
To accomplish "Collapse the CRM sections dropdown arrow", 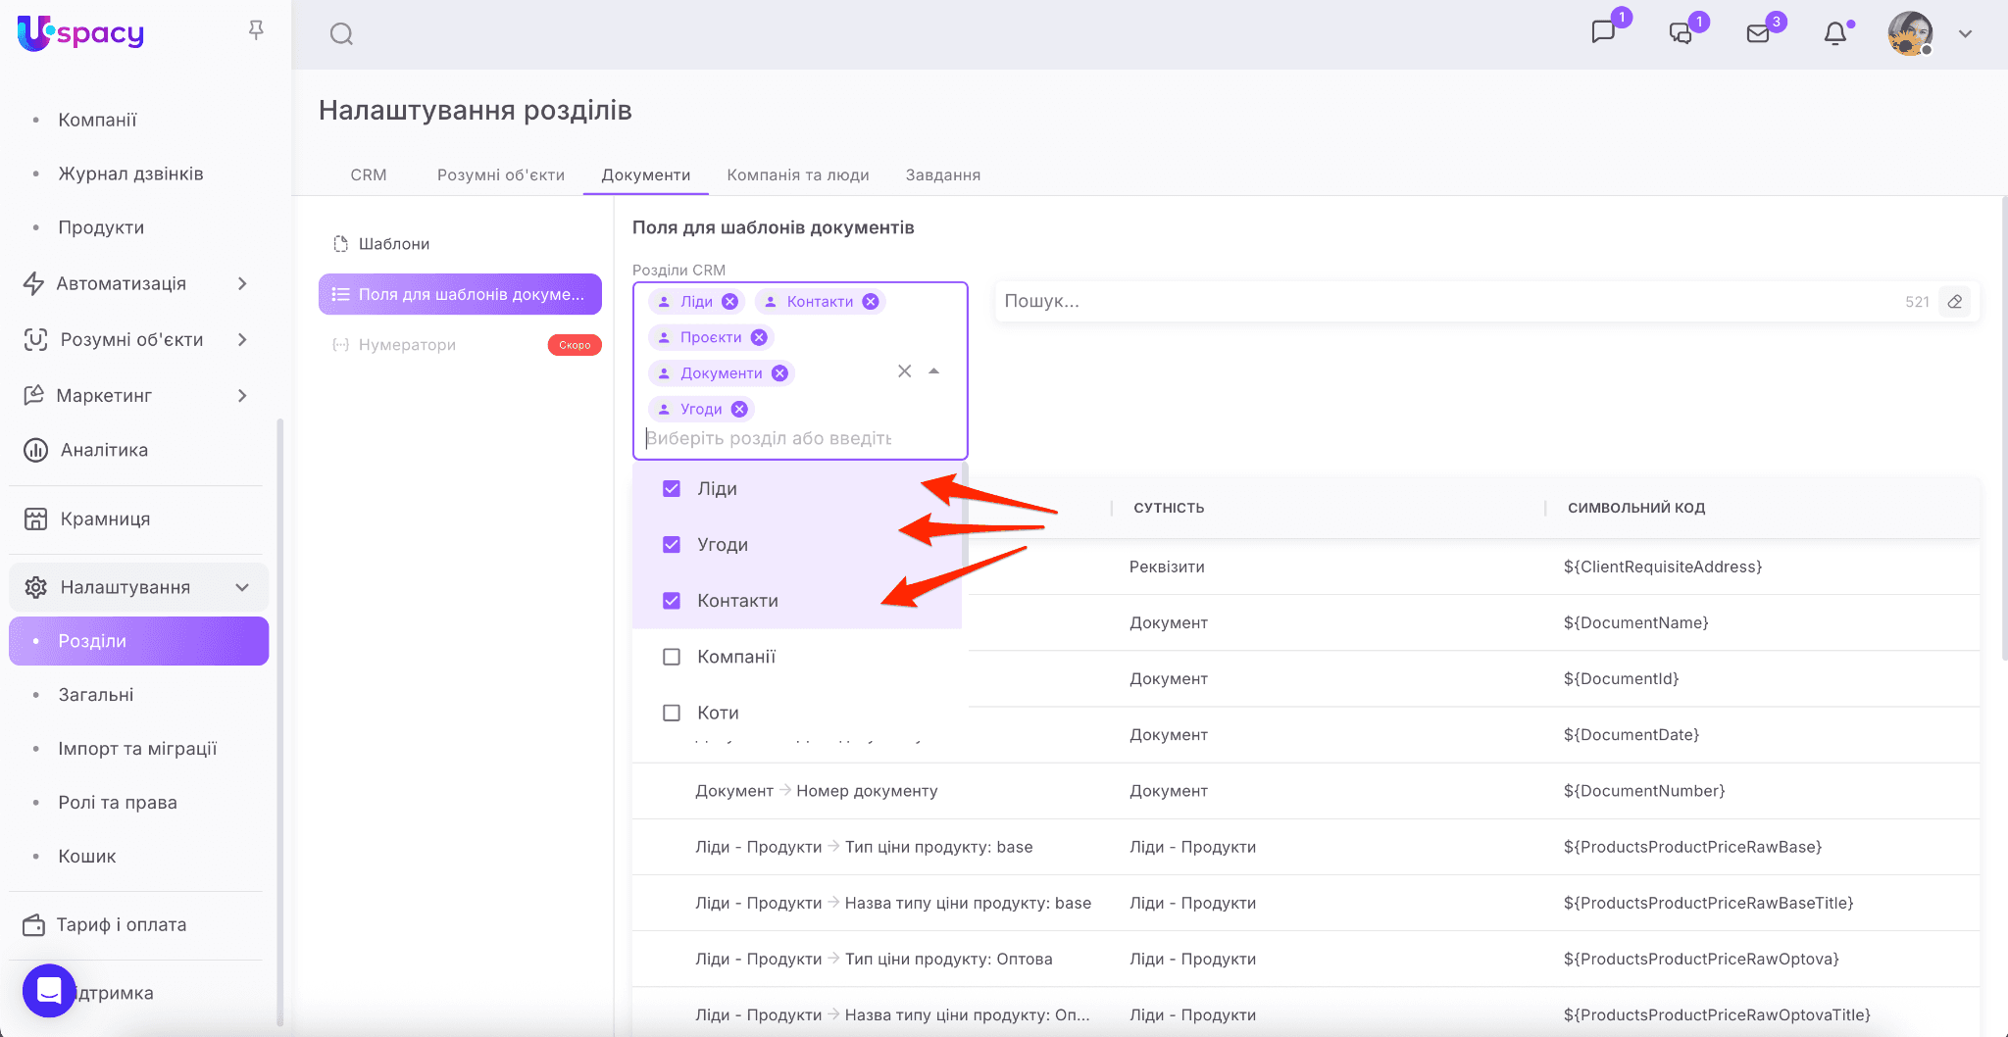I will click(x=934, y=371).
